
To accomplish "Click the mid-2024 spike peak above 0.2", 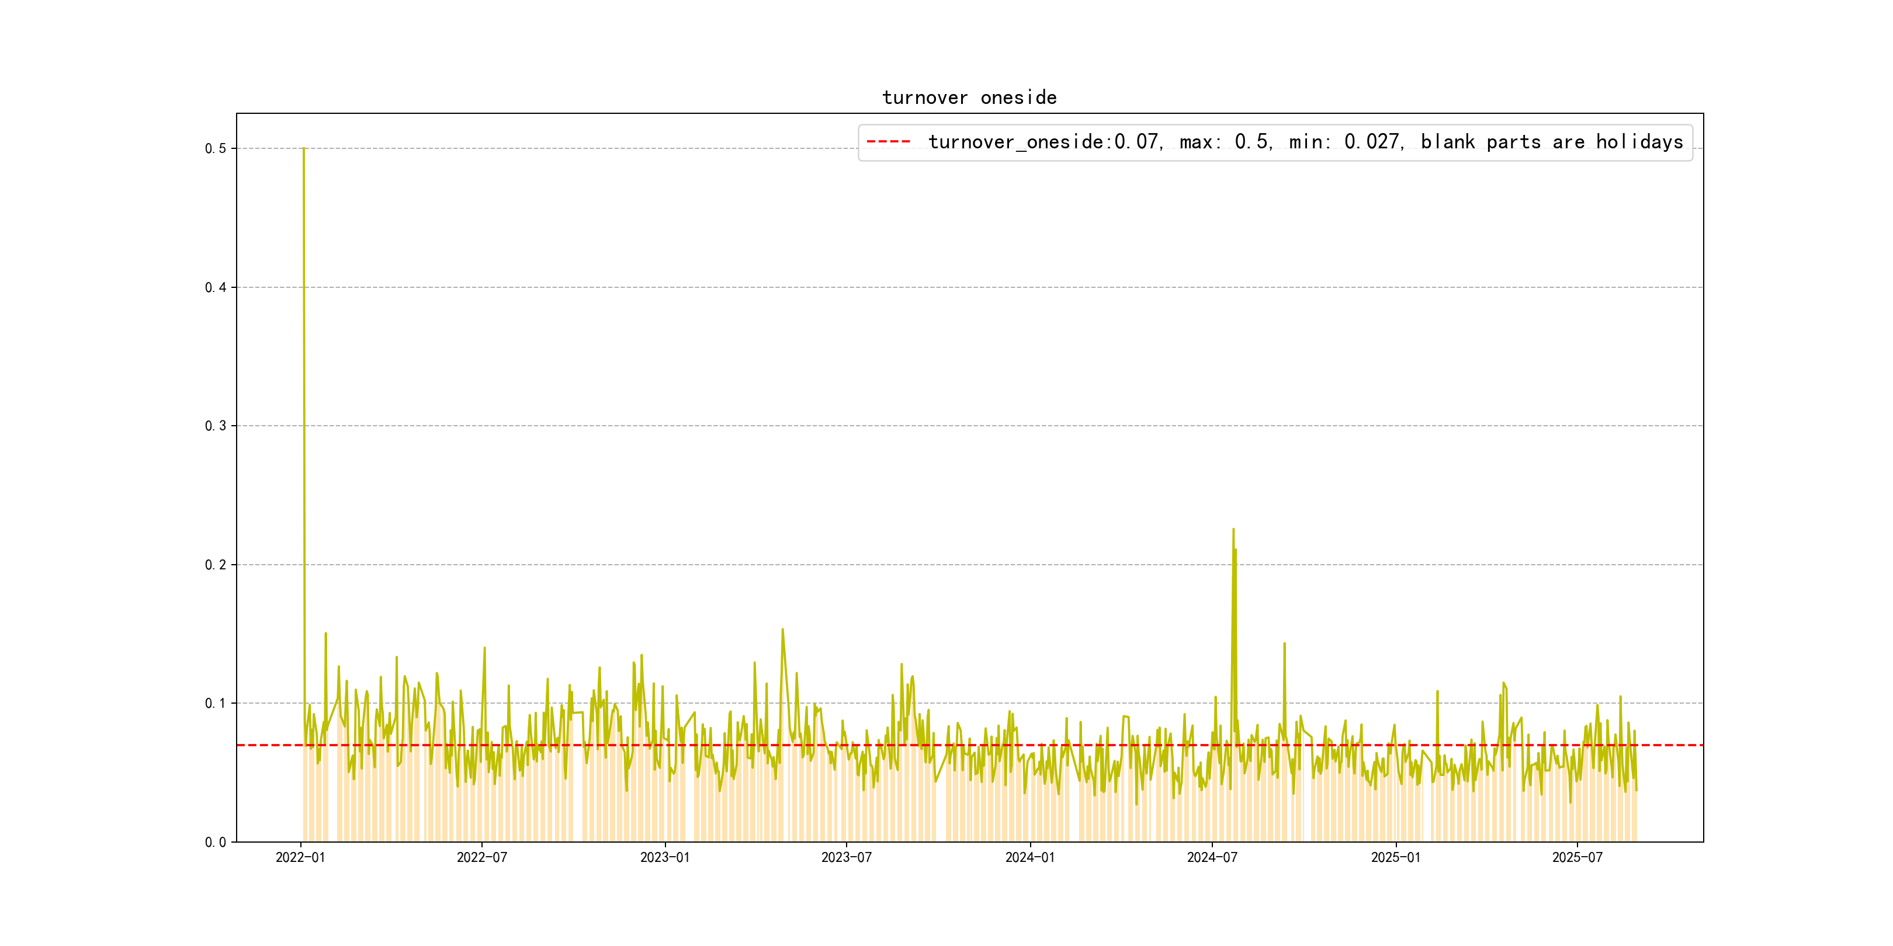I will coord(1233,530).
